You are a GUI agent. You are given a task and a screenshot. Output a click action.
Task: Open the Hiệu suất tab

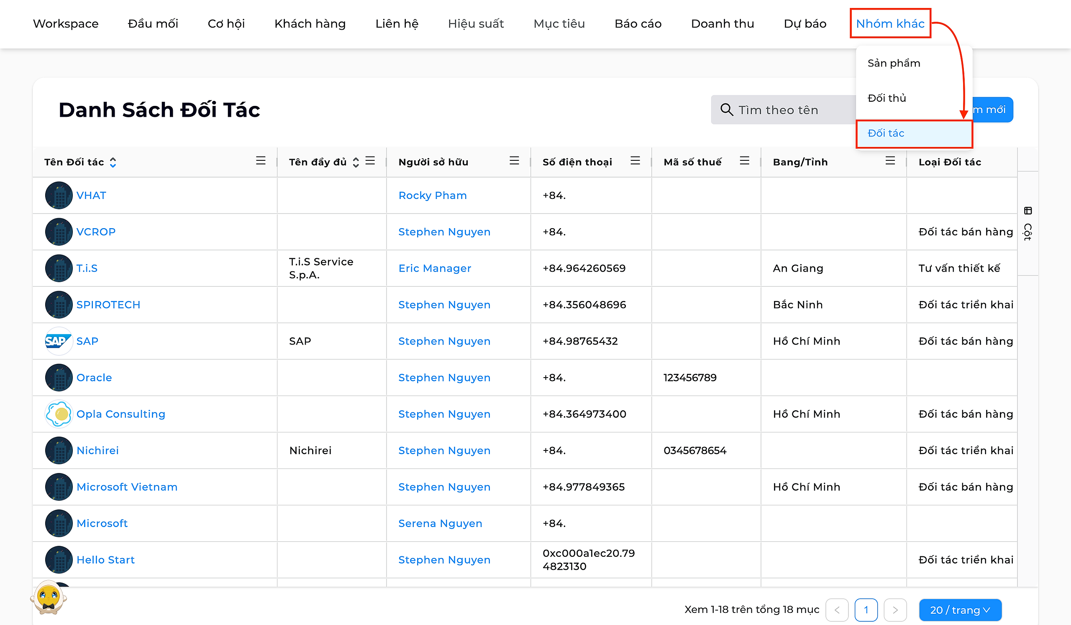(476, 23)
